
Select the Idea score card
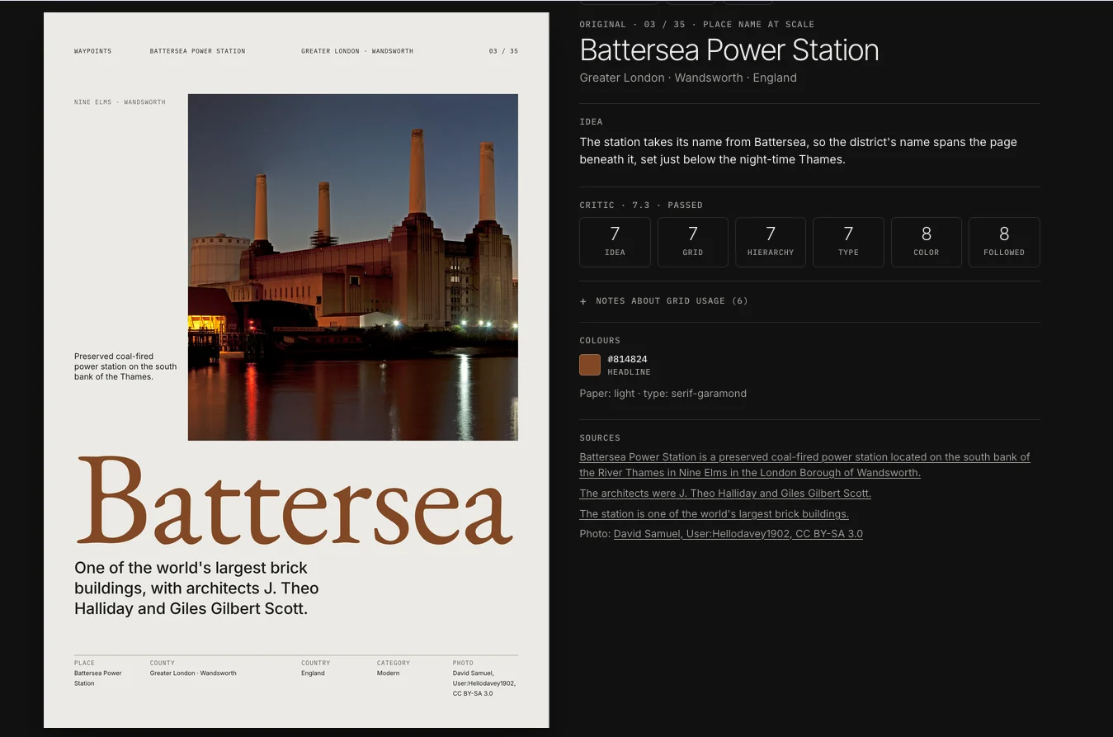point(615,242)
